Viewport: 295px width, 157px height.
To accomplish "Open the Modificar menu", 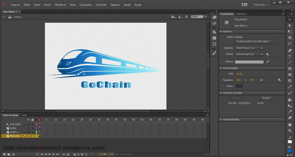I will click(x=60, y=5).
